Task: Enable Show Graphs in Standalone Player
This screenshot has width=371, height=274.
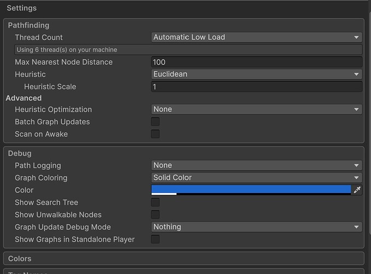Action: pyautogui.click(x=156, y=239)
